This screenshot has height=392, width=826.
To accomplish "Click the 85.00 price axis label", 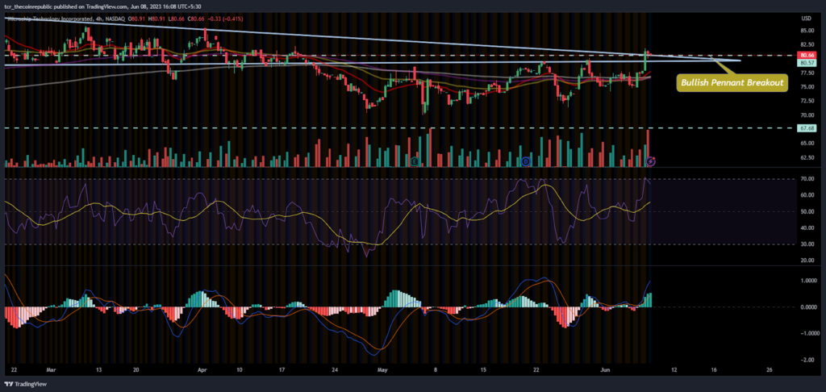I will point(807,31).
